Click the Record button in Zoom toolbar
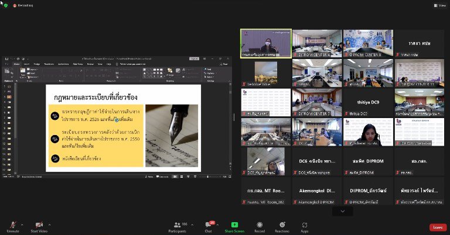The width and height of the screenshot is (450, 235). (x=260, y=227)
